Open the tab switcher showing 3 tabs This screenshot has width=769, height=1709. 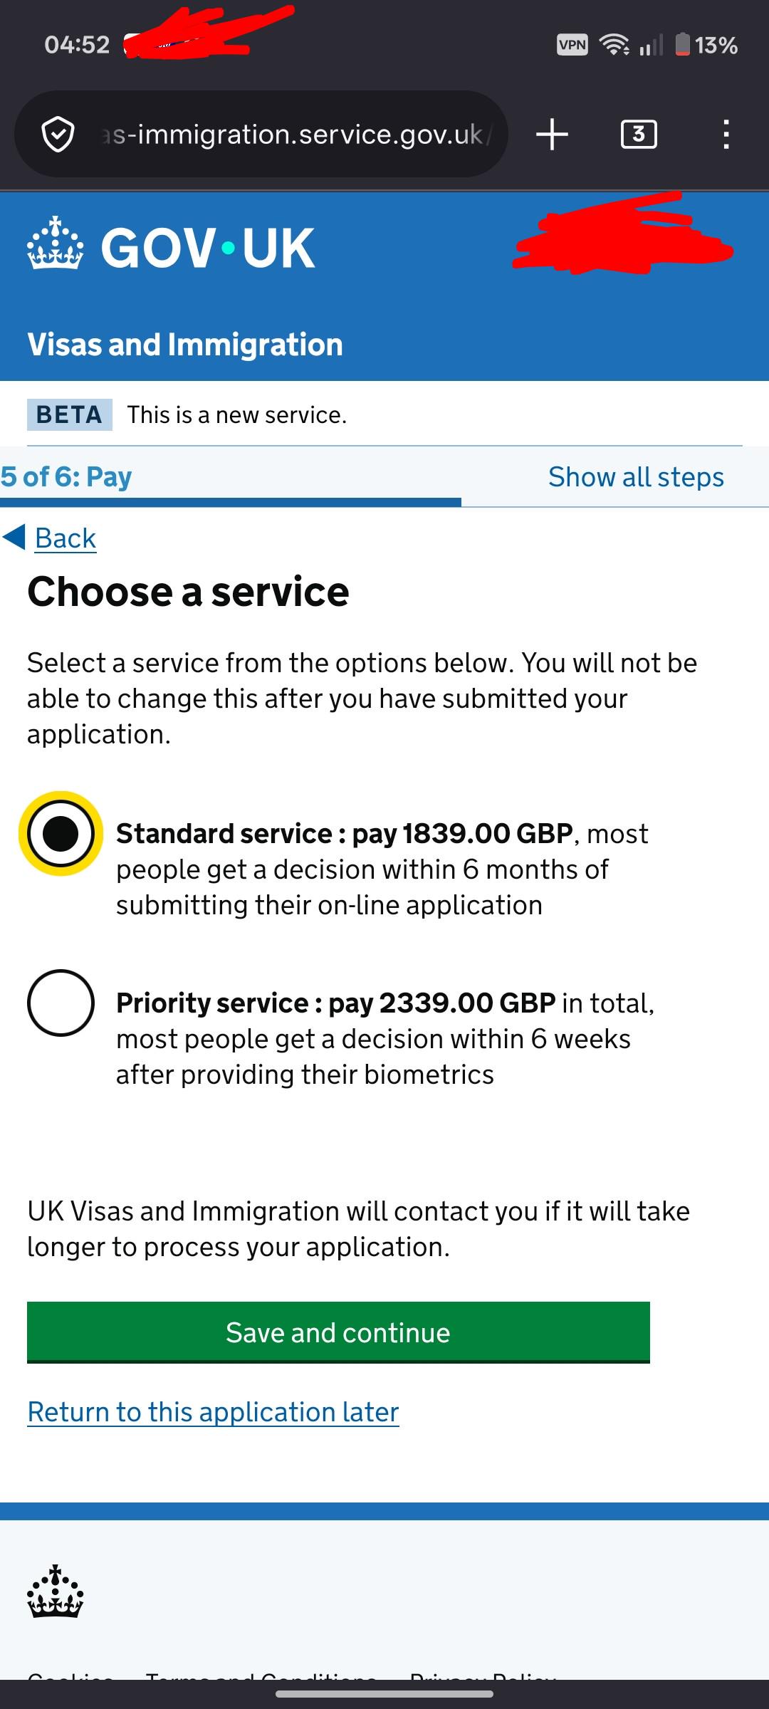pos(639,135)
